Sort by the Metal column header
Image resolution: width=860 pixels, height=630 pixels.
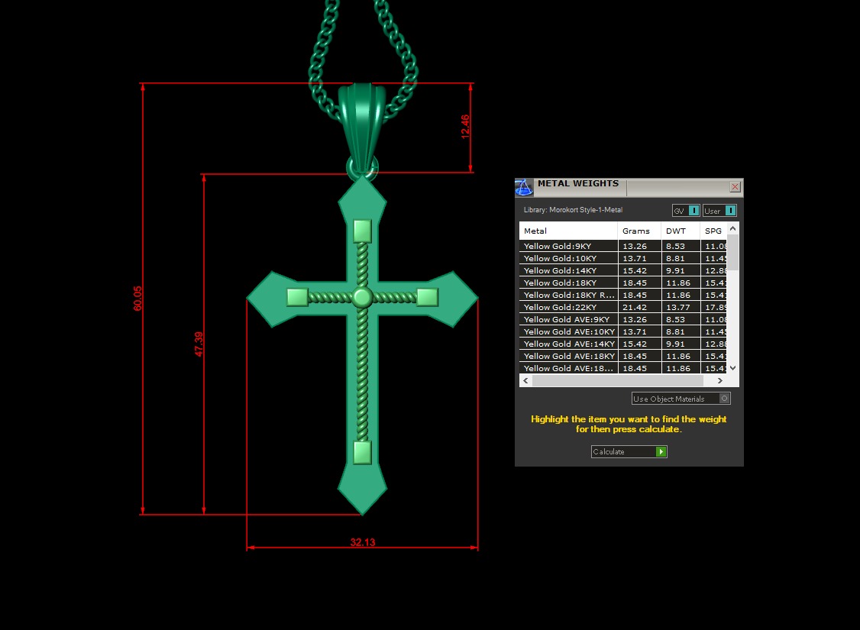[x=568, y=231]
